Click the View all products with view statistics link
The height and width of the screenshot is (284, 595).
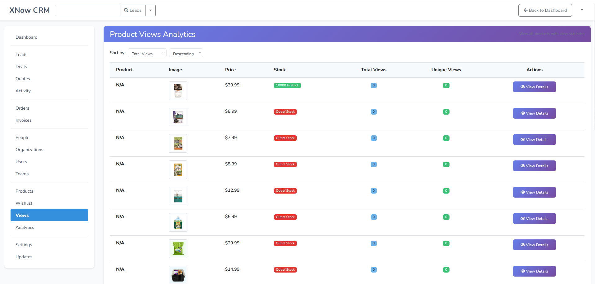[x=552, y=34]
